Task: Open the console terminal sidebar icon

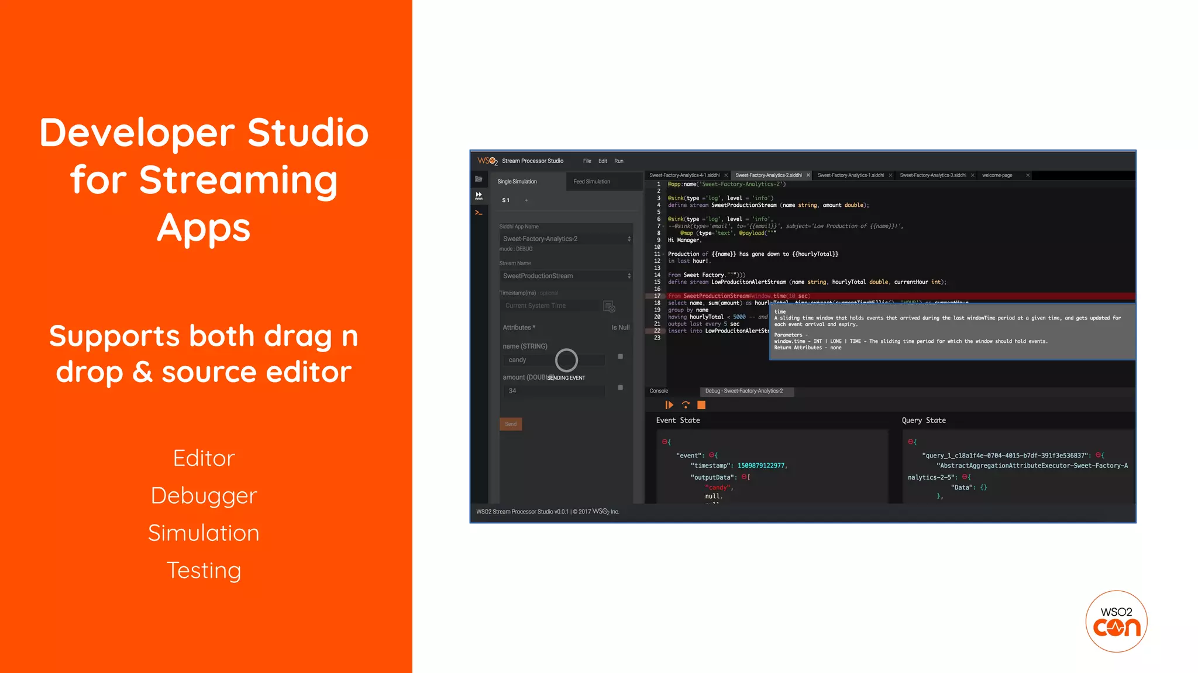Action: [478, 213]
